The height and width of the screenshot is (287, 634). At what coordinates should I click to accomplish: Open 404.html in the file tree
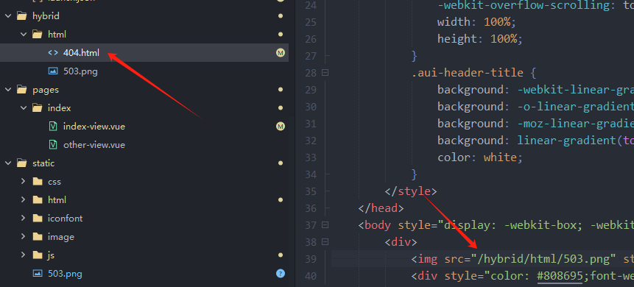81,53
